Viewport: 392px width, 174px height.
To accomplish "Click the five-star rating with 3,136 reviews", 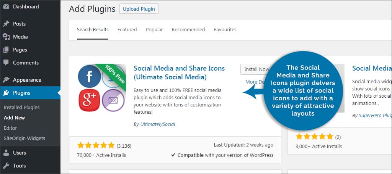I will point(96,145).
